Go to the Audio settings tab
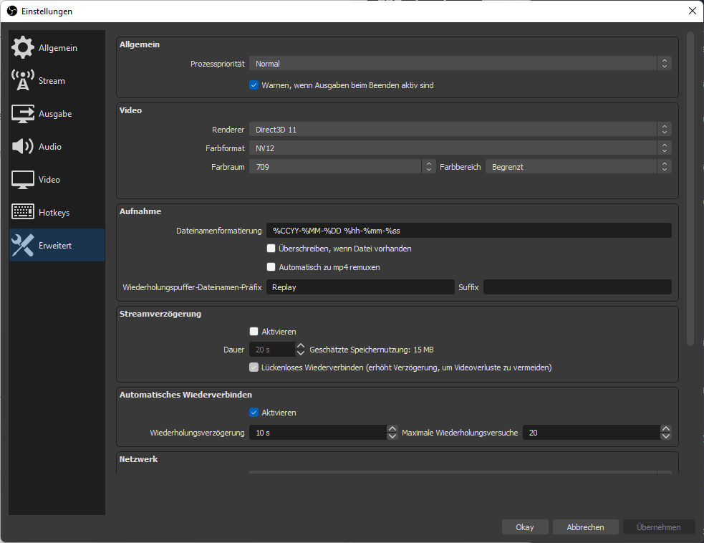The height and width of the screenshot is (543, 704). 57,146
